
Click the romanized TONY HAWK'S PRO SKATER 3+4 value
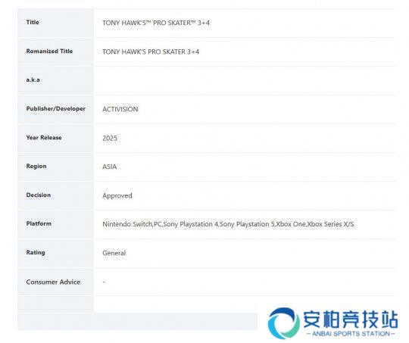click(x=151, y=52)
